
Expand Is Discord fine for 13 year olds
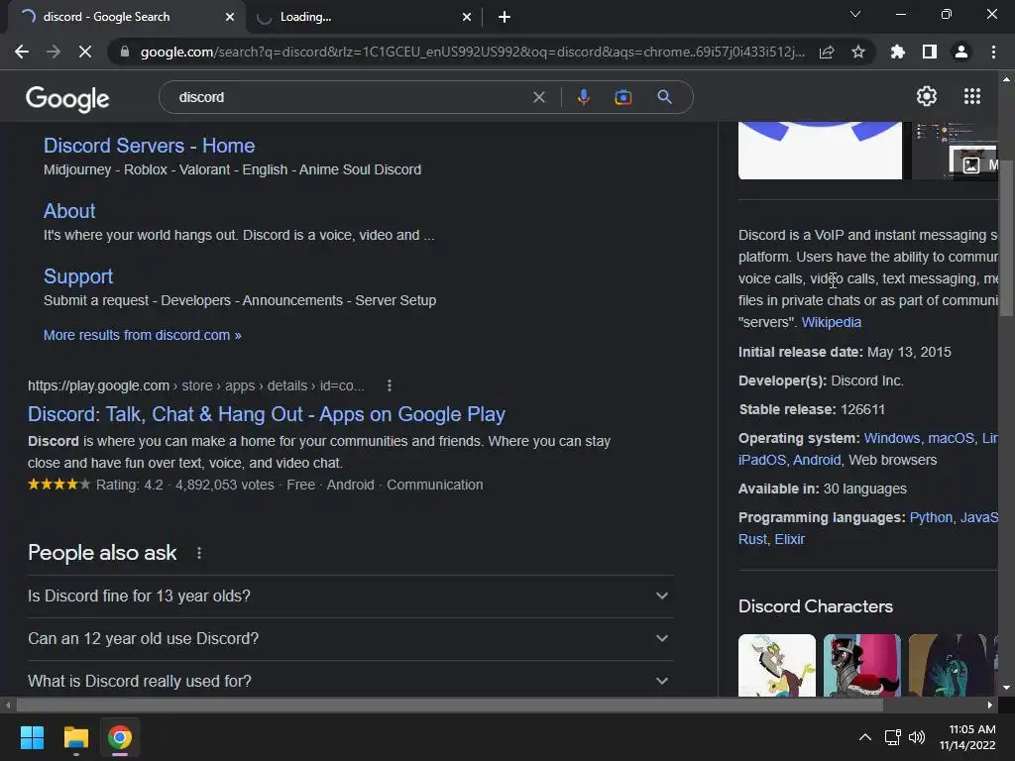[x=350, y=596]
